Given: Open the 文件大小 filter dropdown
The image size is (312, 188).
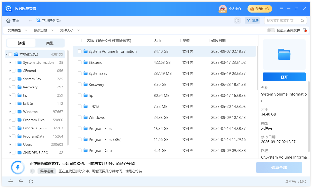Looking at the screenshot, I should pyautogui.click(x=70, y=30).
